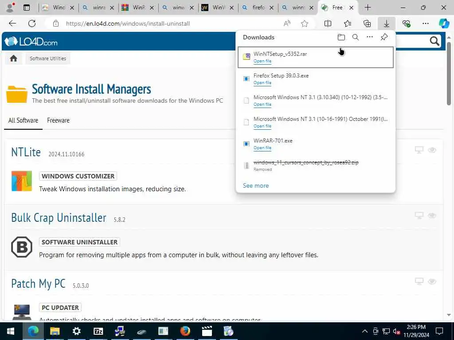Click LO4D site search magnifier
Viewport: 454px width, 340px height.
click(x=434, y=41)
